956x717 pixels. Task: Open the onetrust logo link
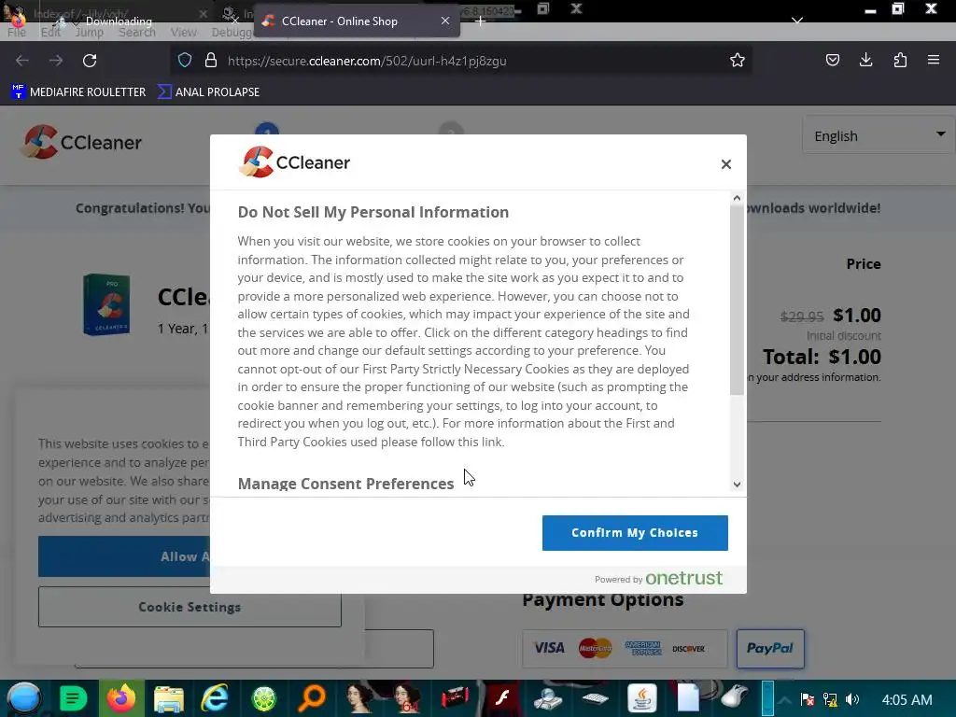click(x=683, y=578)
